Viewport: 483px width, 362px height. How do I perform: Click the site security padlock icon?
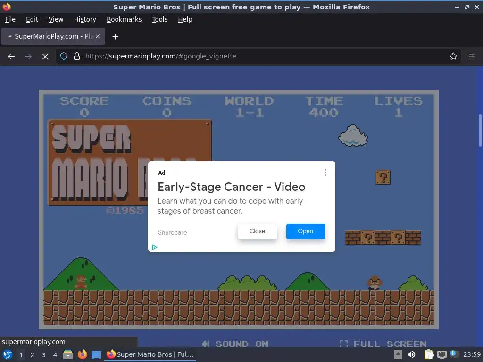point(77,56)
